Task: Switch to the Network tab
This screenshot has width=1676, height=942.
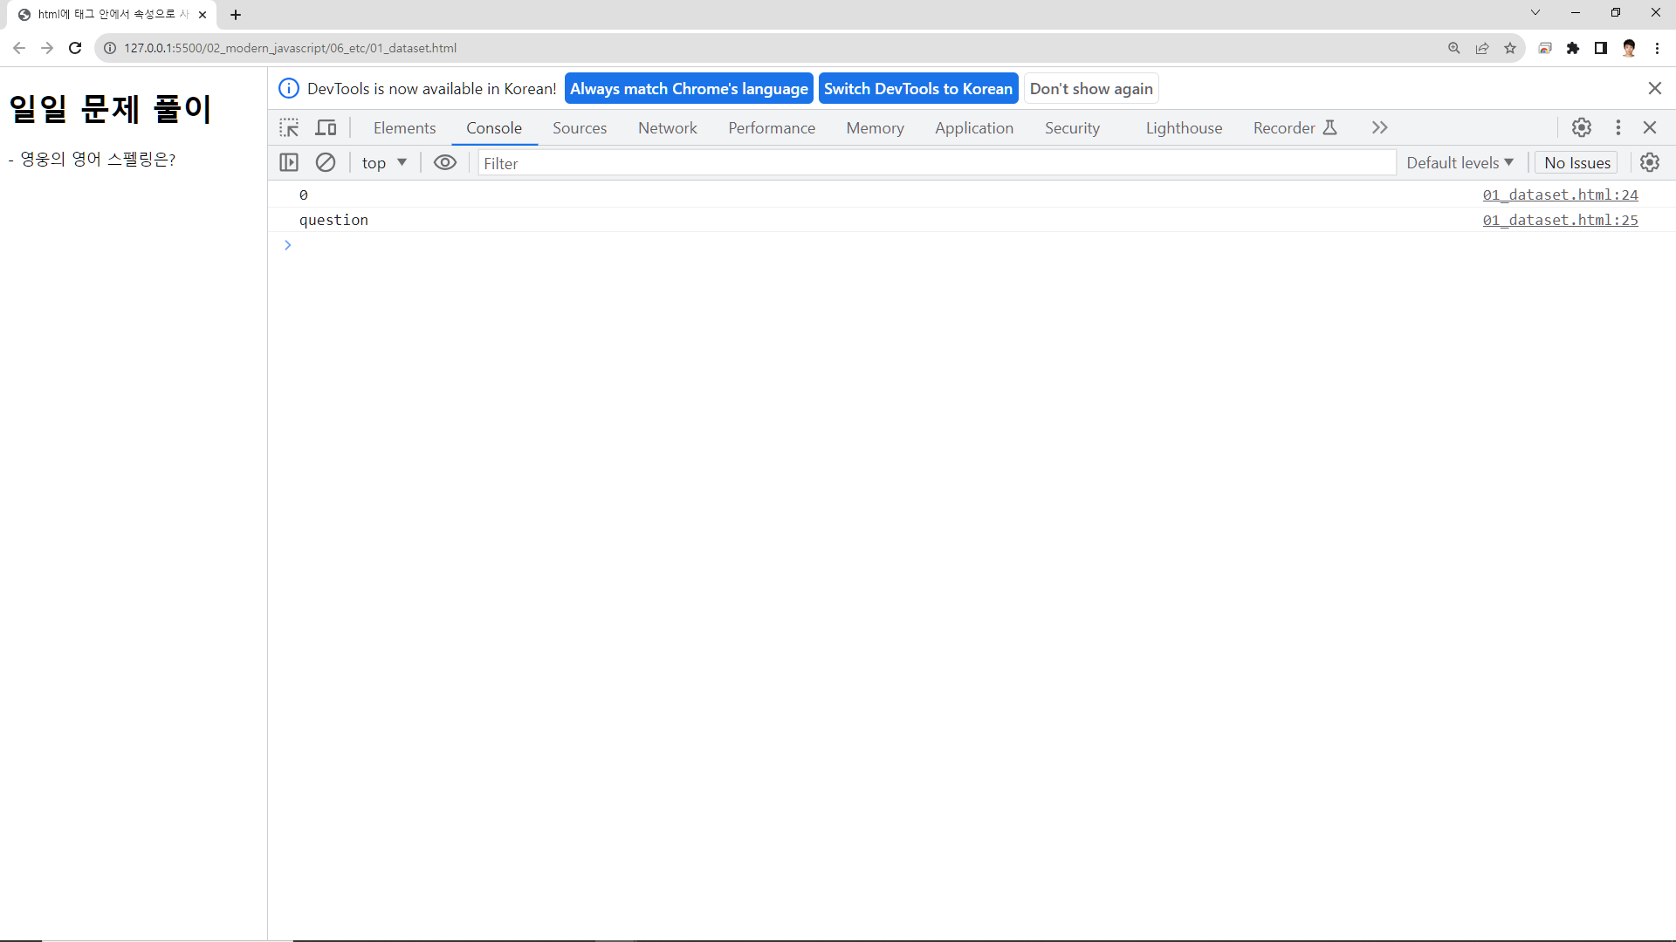Action: pos(667,128)
